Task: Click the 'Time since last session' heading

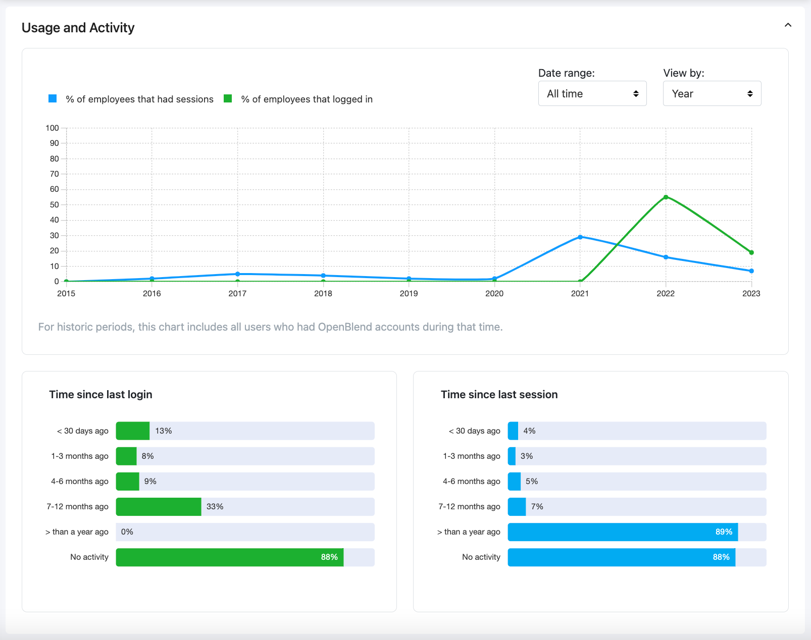Action: (499, 395)
